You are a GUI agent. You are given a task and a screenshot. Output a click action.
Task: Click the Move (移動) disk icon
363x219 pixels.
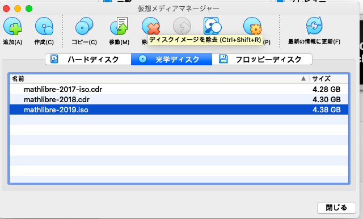(119, 26)
